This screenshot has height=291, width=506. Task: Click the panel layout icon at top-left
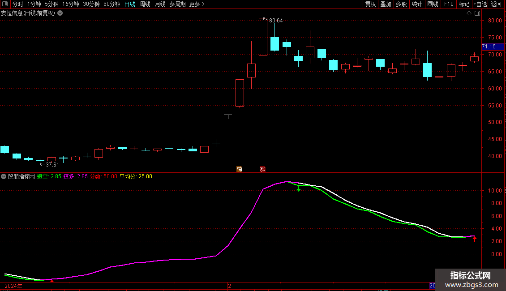pos(5,4)
